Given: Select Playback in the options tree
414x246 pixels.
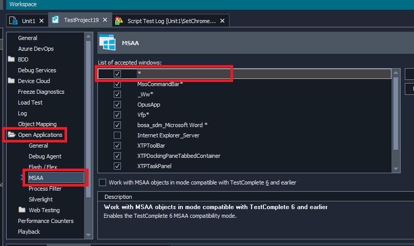Looking at the screenshot, I should pos(29,232).
